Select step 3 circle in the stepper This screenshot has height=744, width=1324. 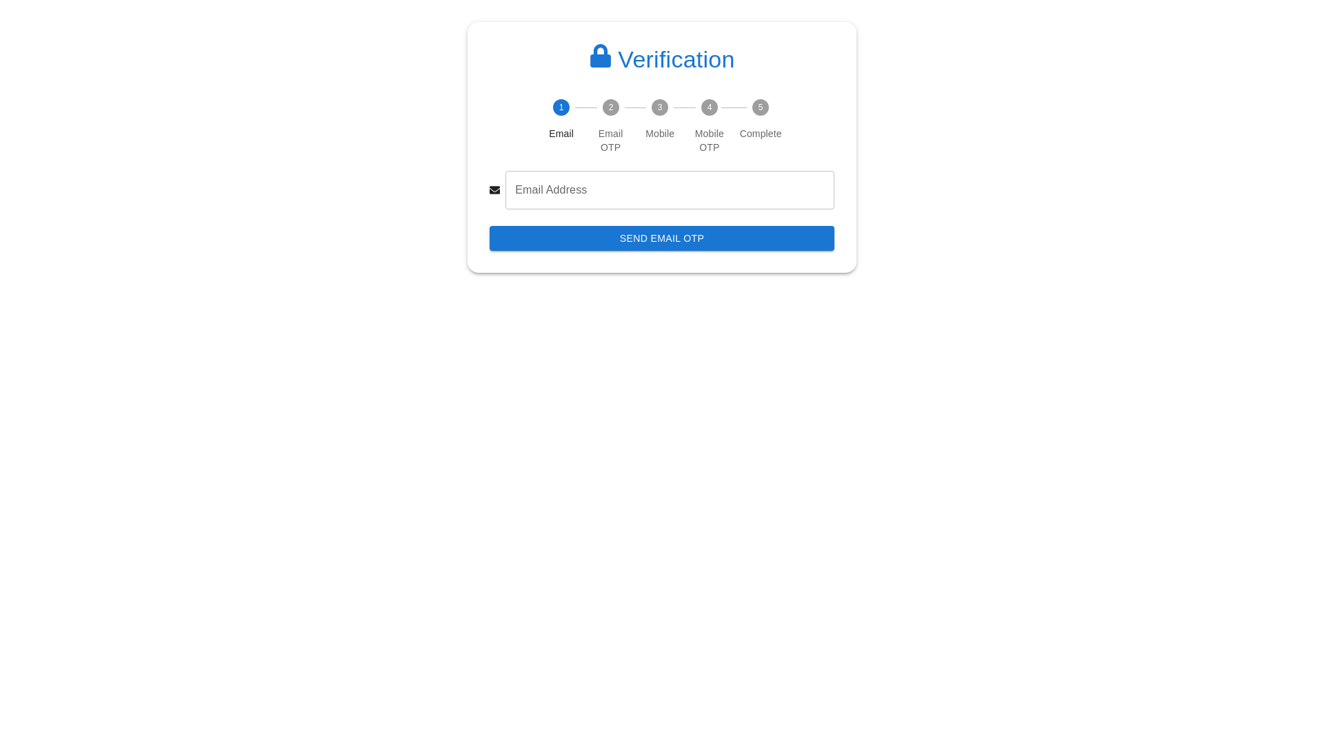click(660, 107)
